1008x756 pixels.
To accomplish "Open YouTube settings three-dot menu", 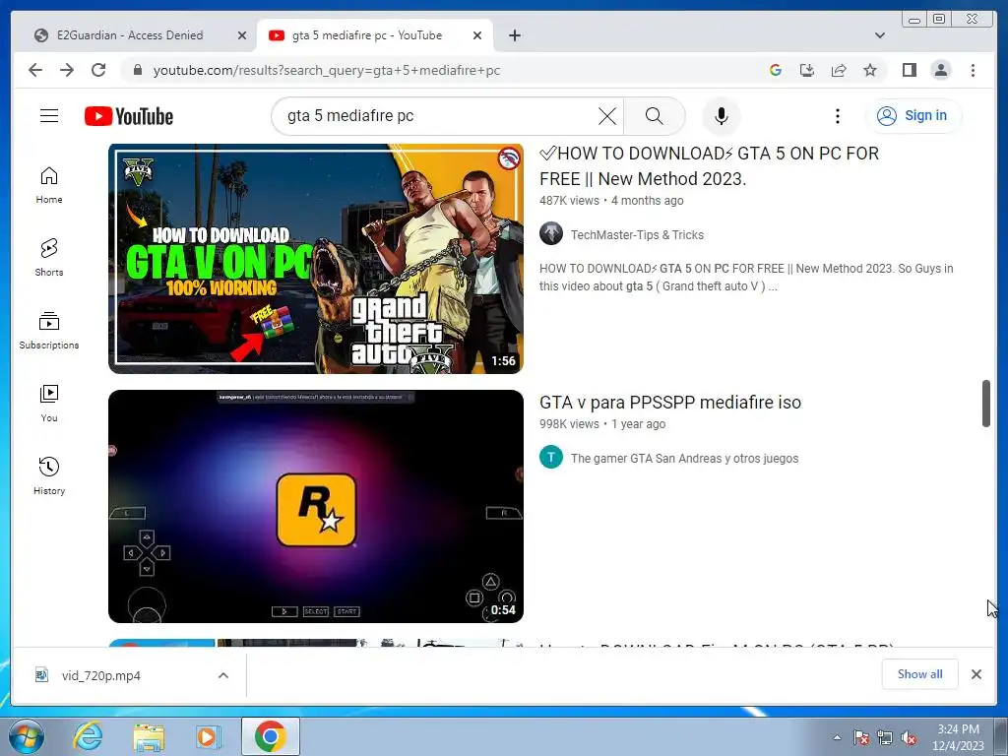I will point(837,116).
